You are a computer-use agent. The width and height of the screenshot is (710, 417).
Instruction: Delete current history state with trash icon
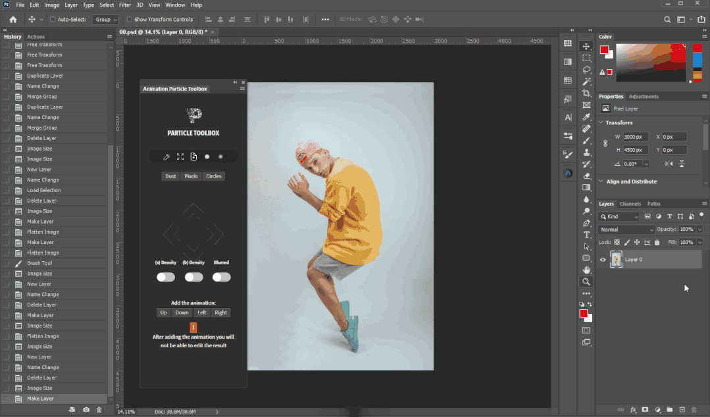tap(99, 410)
